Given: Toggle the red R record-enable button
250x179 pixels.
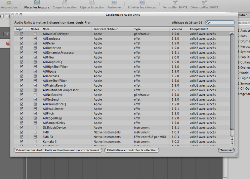Looking at the screenshot, I should 8,43.
